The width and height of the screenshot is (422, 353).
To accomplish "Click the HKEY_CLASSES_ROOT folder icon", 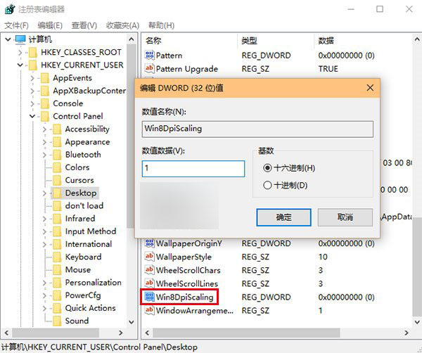I will [x=33, y=53].
